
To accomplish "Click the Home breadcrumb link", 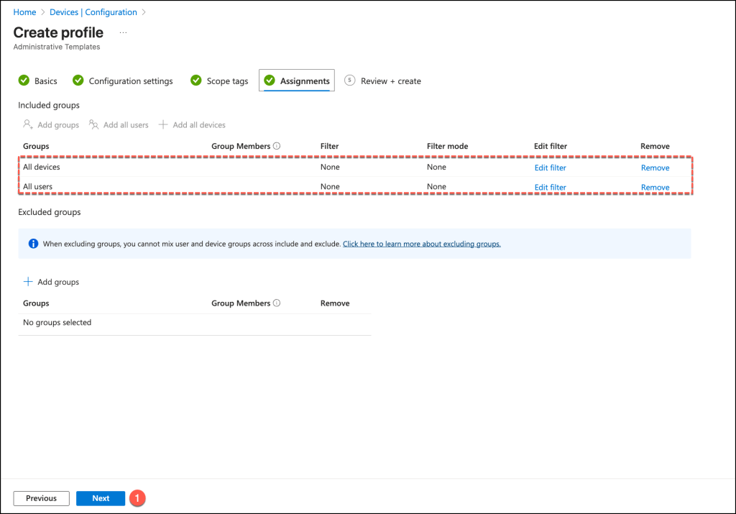I will click(x=24, y=12).
